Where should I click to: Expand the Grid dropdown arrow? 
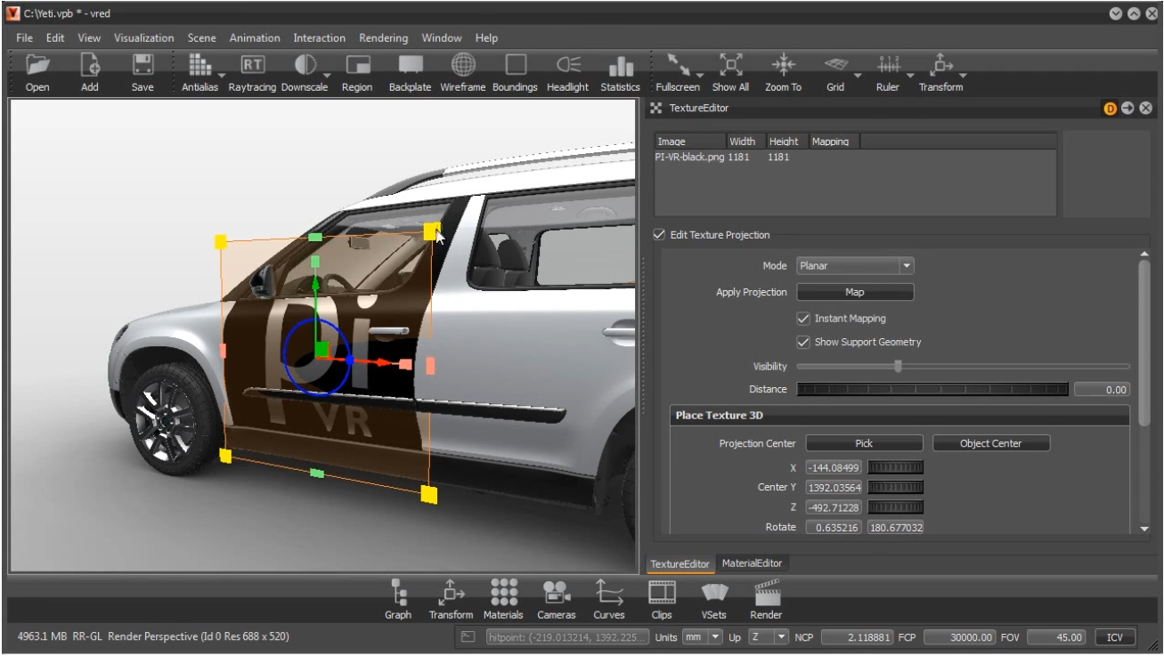pos(857,75)
